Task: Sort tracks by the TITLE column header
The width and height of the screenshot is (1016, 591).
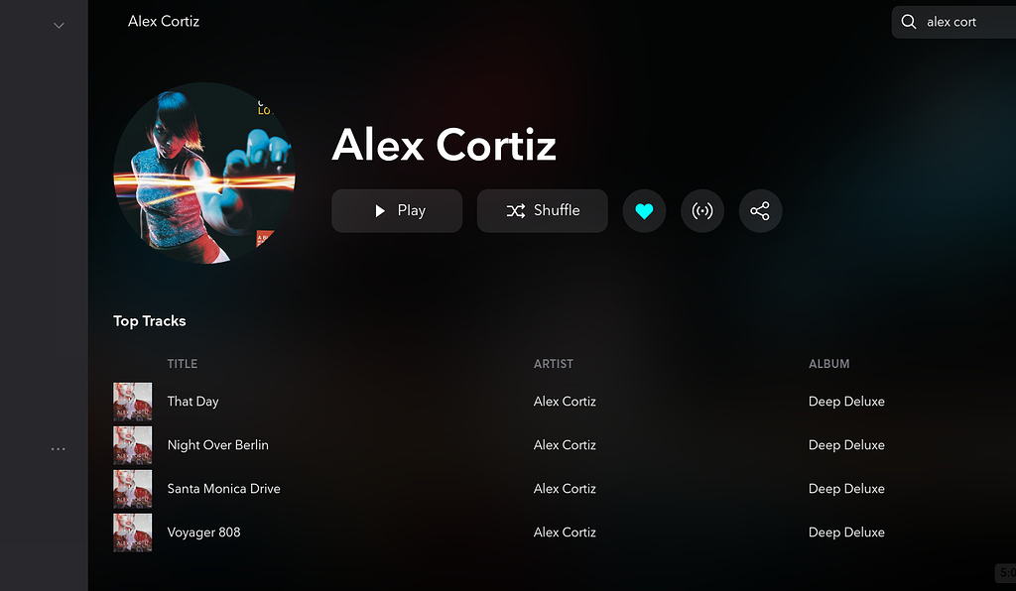Action: pyautogui.click(x=183, y=364)
